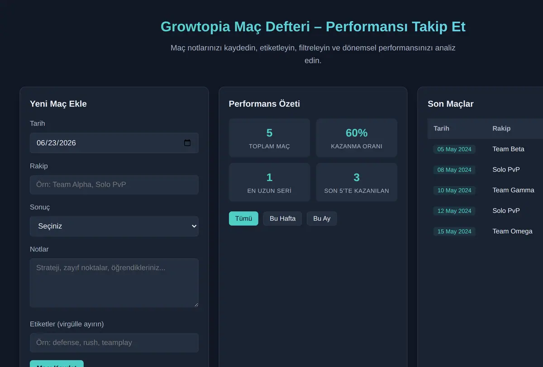The width and height of the screenshot is (543, 367).
Task: Click the Sonuç field label
Action: click(x=40, y=207)
